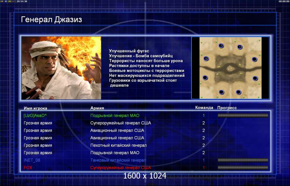290x186 pixels.
Task: Click "Растяжки доступны в начале" line
Action: pyautogui.click(x=139, y=66)
